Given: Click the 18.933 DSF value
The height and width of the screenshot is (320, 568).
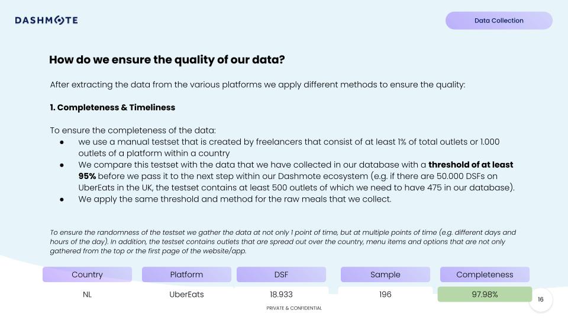Looking at the screenshot, I should 281,294.
